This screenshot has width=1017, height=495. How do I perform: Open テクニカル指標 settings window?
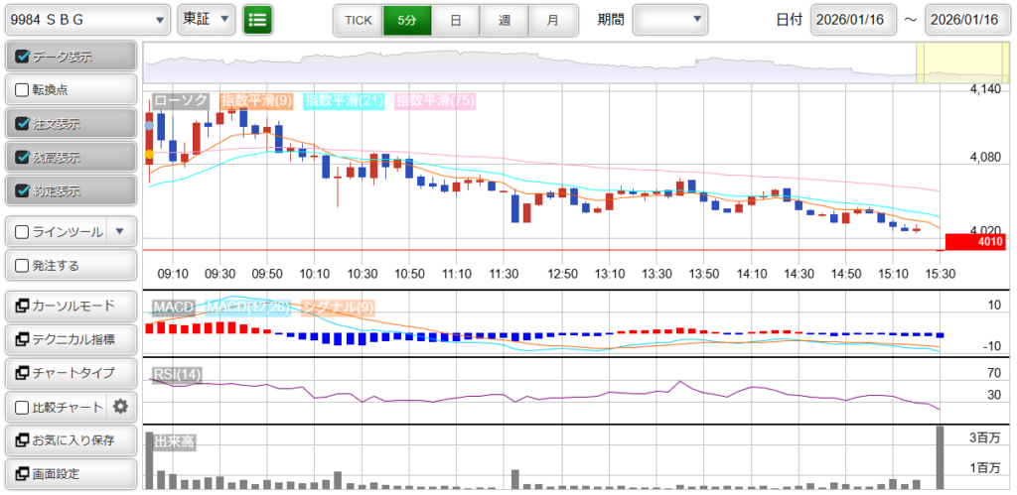[70, 339]
